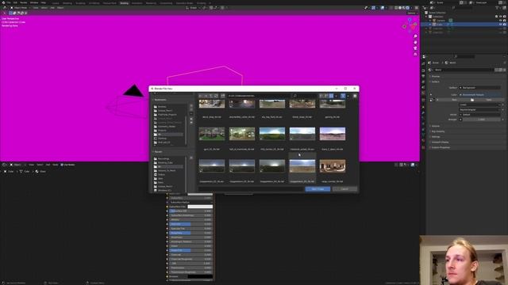Refresh the file list in file browser
Image resolution: width=508 pixels, height=285 pixels.
(216, 96)
